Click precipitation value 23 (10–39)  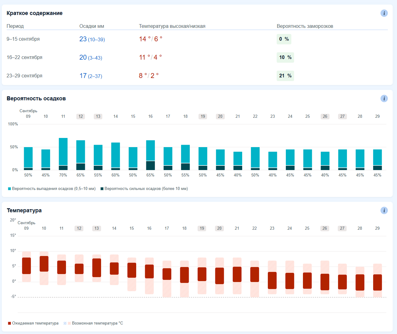[92, 39]
